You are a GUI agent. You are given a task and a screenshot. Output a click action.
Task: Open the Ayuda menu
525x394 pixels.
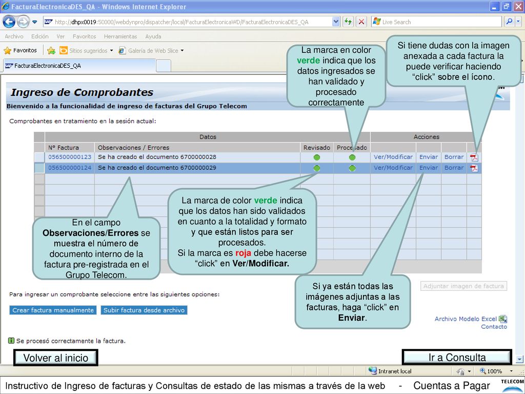(x=153, y=36)
